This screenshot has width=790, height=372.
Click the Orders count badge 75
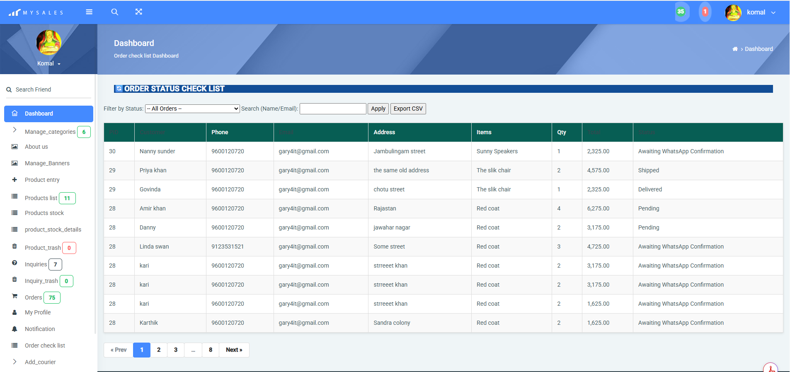coord(52,297)
